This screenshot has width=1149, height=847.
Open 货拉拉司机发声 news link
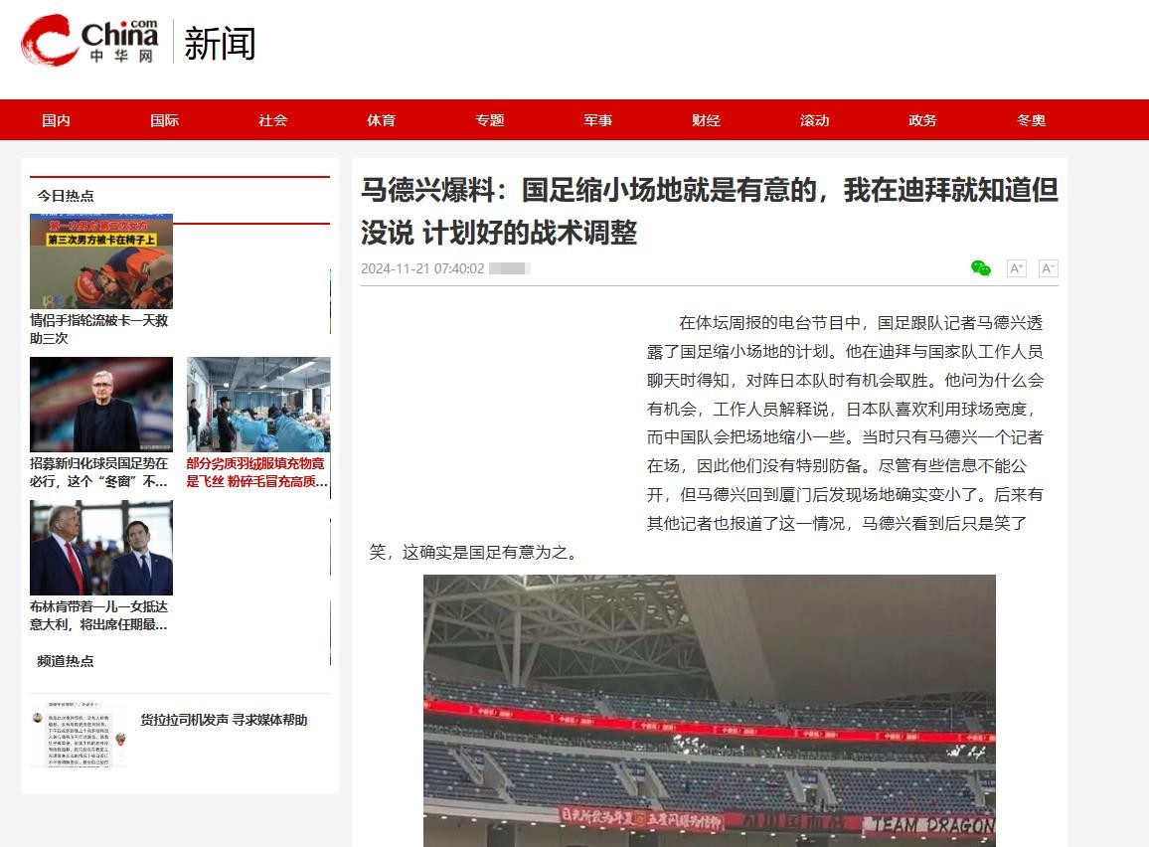224,720
